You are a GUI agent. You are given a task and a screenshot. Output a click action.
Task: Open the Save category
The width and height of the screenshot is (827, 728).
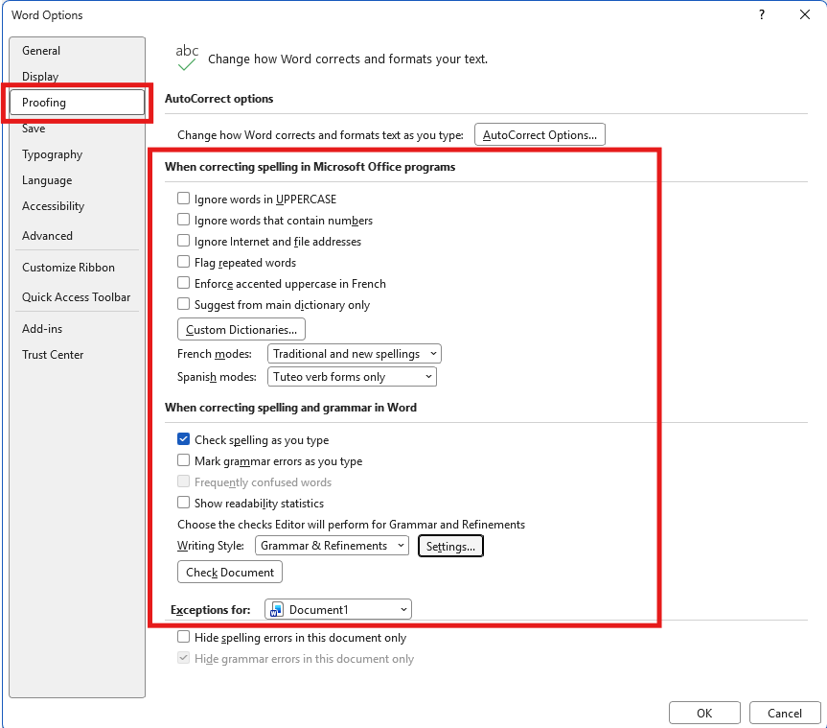point(77,129)
